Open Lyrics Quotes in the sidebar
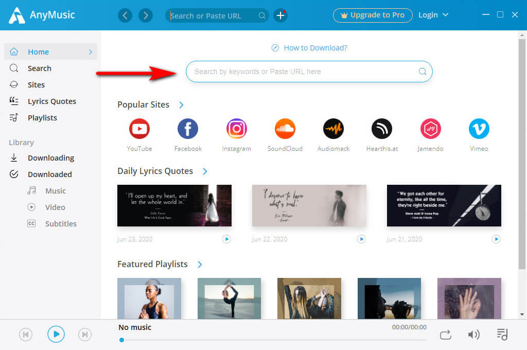 [x=51, y=101]
